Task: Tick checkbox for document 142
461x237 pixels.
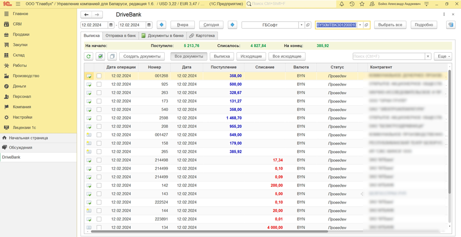Action: tap(99, 185)
